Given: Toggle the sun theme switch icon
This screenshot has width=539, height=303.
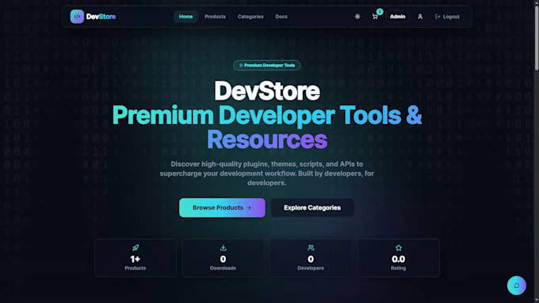Looking at the screenshot, I should point(357,17).
